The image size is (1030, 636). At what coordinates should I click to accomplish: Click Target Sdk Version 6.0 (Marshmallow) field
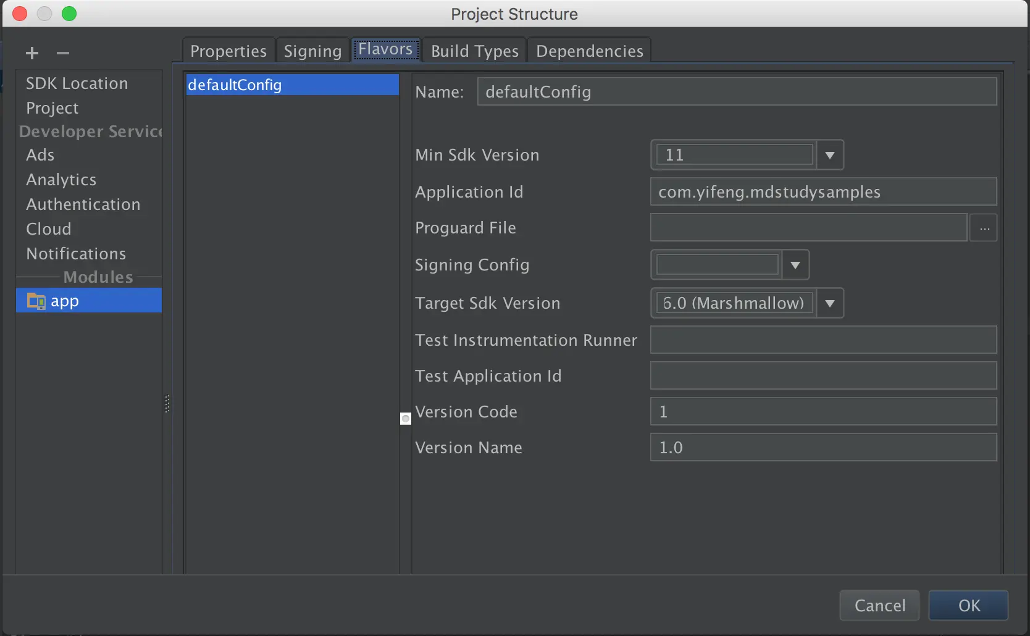pyautogui.click(x=735, y=303)
